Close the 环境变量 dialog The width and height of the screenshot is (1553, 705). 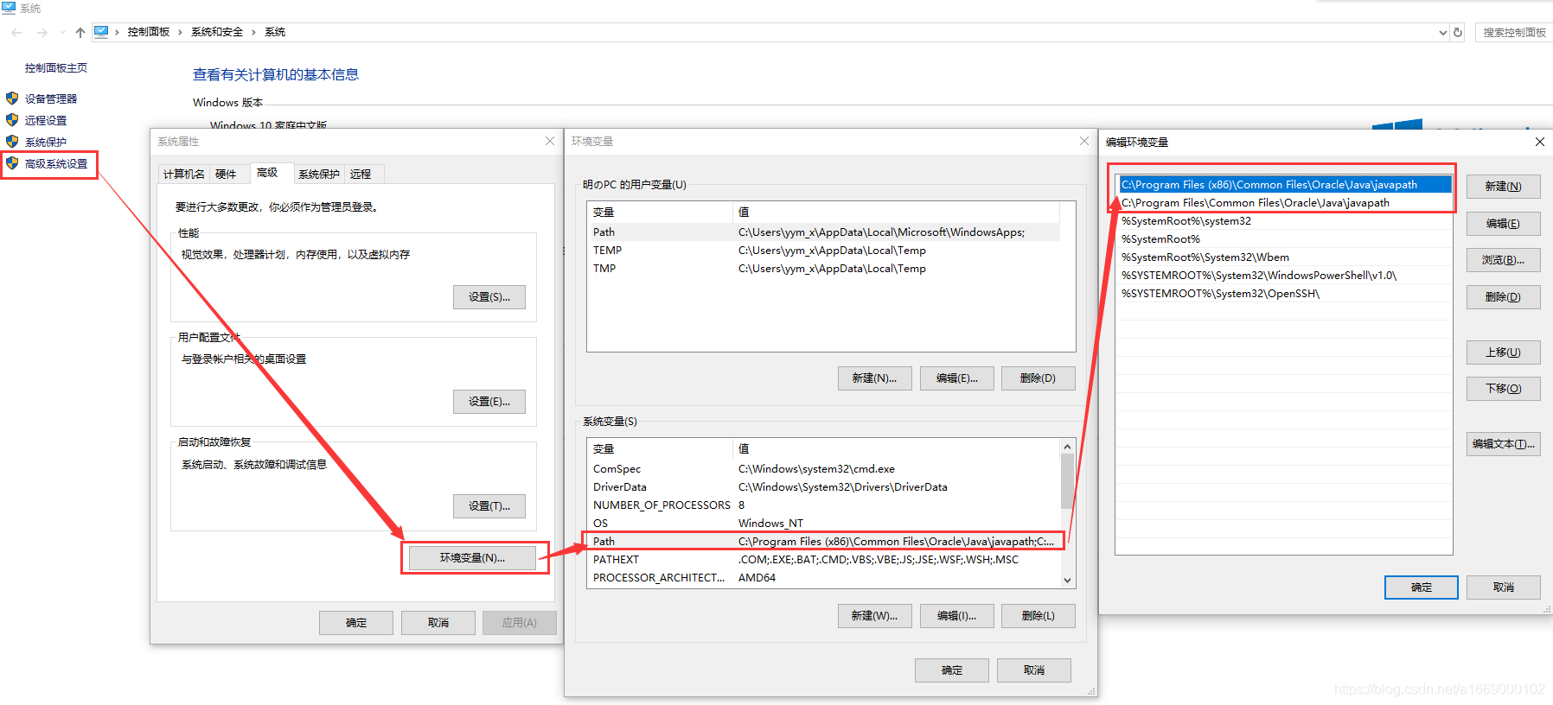pyautogui.click(x=1084, y=141)
